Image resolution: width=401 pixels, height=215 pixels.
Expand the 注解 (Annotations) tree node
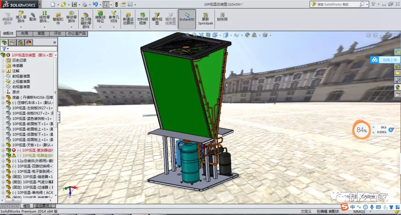pyautogui.click(x=3, y=71)
